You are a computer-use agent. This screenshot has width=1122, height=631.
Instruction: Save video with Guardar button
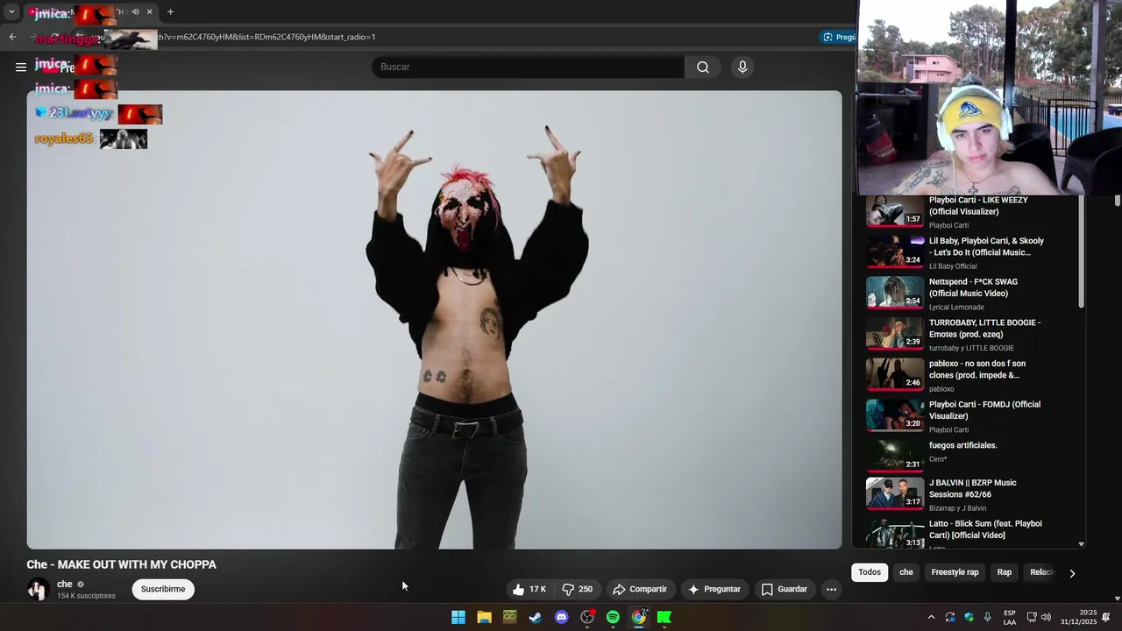pyautogui.click(x=785, y=589)
